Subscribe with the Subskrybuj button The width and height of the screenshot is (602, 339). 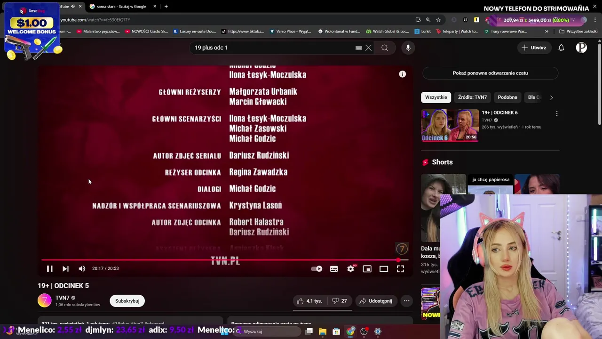(x=127, y=301)
